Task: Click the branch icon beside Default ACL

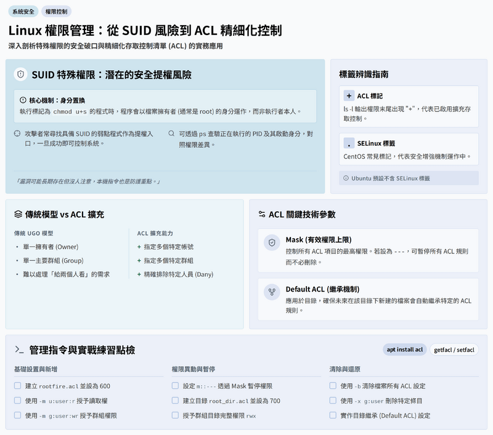Action: 272,292
